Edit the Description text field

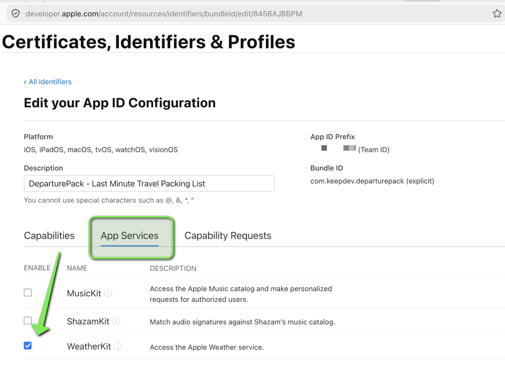coord(149,184)
